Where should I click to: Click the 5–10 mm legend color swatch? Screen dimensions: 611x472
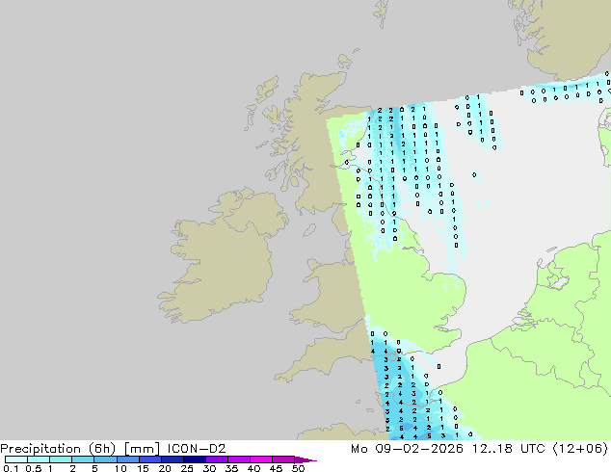pyautogui.click(x=105, y=459)
